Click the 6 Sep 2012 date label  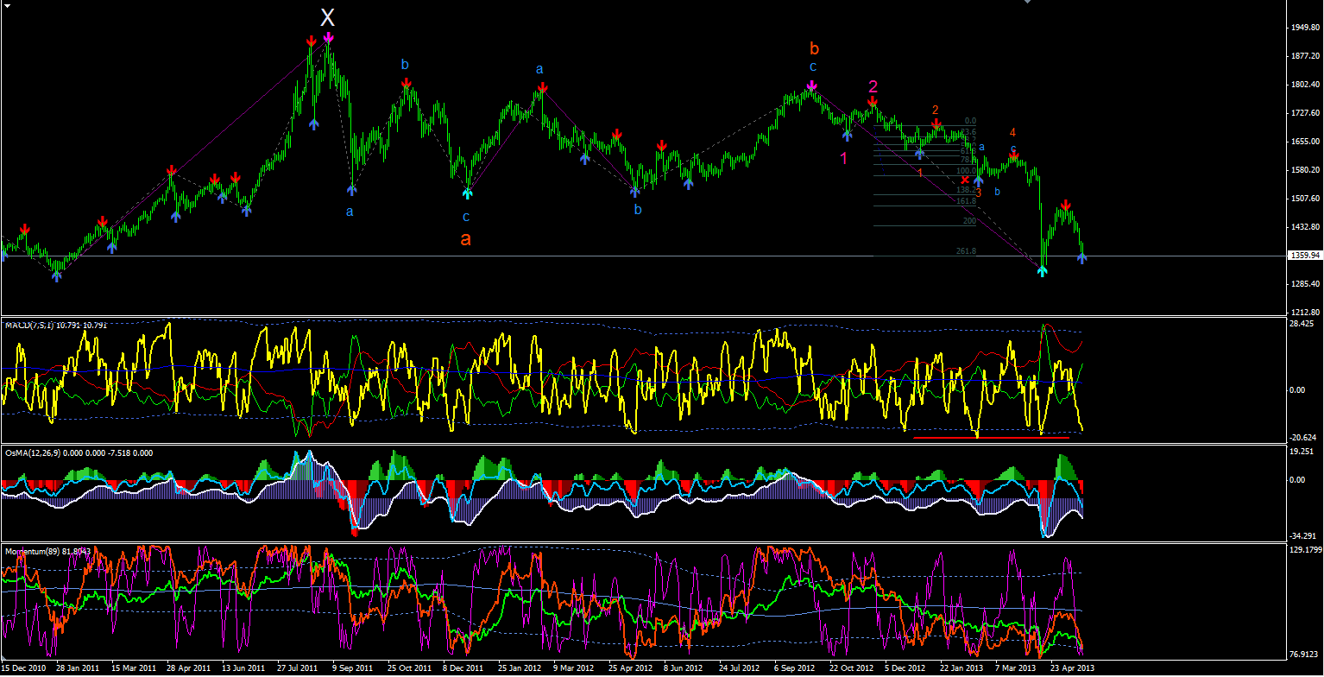(796, 668)
